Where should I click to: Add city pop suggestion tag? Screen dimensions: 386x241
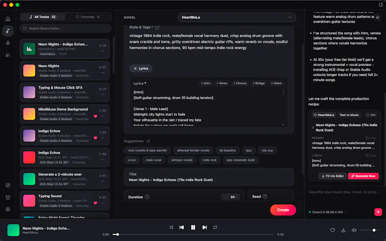tap(267, 150)
